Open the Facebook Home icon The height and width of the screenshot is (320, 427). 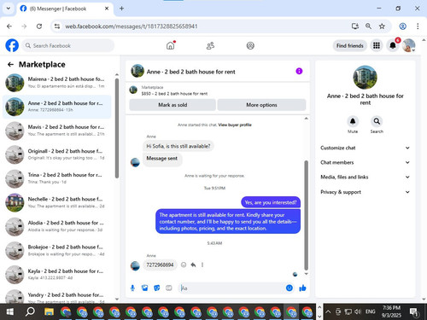point(170,45)
